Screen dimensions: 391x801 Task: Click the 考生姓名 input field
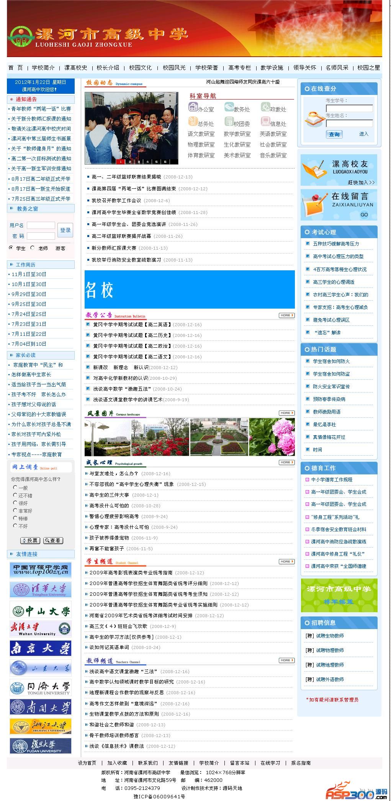pos(349,123)
